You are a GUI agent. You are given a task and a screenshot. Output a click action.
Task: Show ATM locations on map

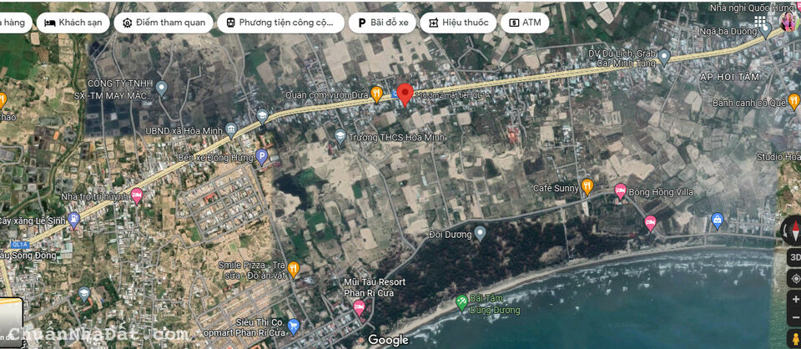point(525,23)
